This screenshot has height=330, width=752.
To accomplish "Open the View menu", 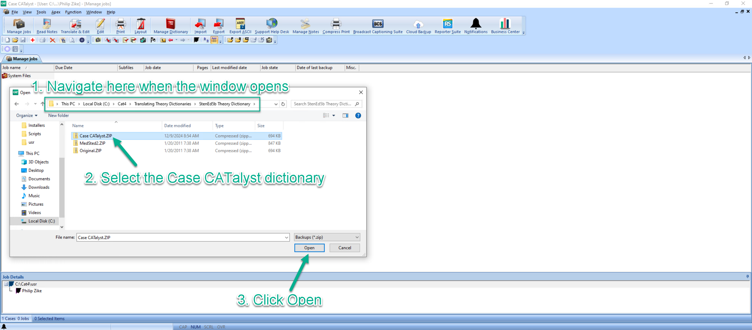I will [x=27, y=12].
